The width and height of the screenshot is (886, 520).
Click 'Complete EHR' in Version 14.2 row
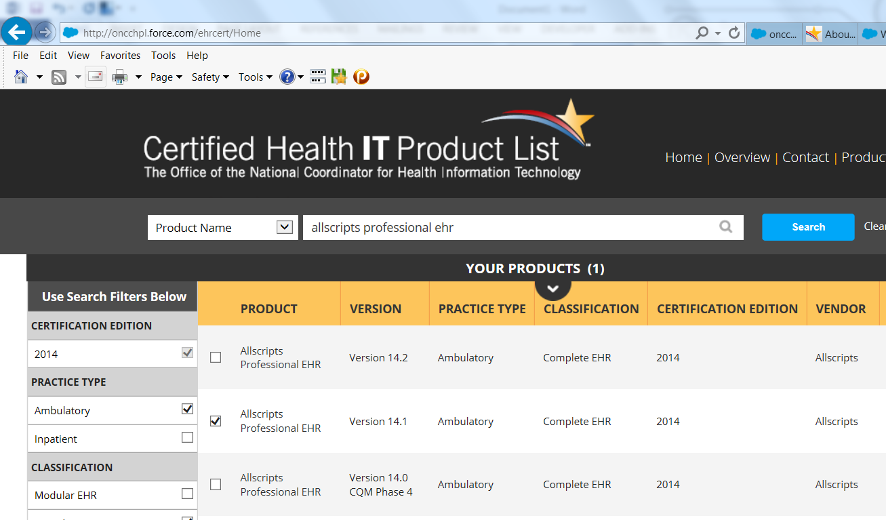(x=577, y=358)
